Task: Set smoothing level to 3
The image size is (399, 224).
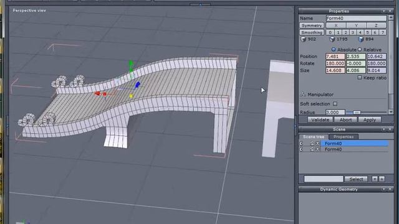Action: 353,32
